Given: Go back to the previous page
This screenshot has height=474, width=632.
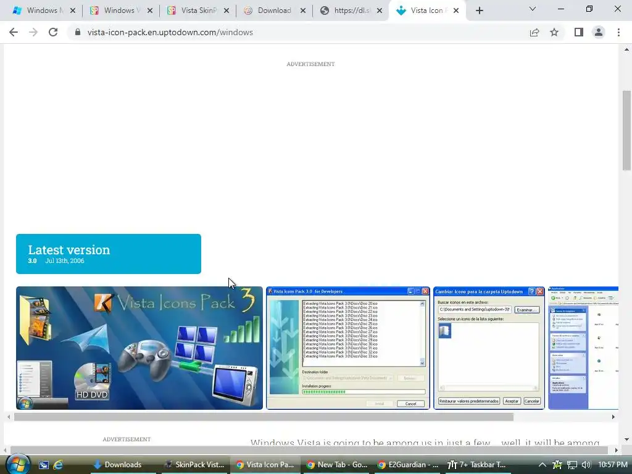Looking at the screenshot, I should [x=14, y=32].
